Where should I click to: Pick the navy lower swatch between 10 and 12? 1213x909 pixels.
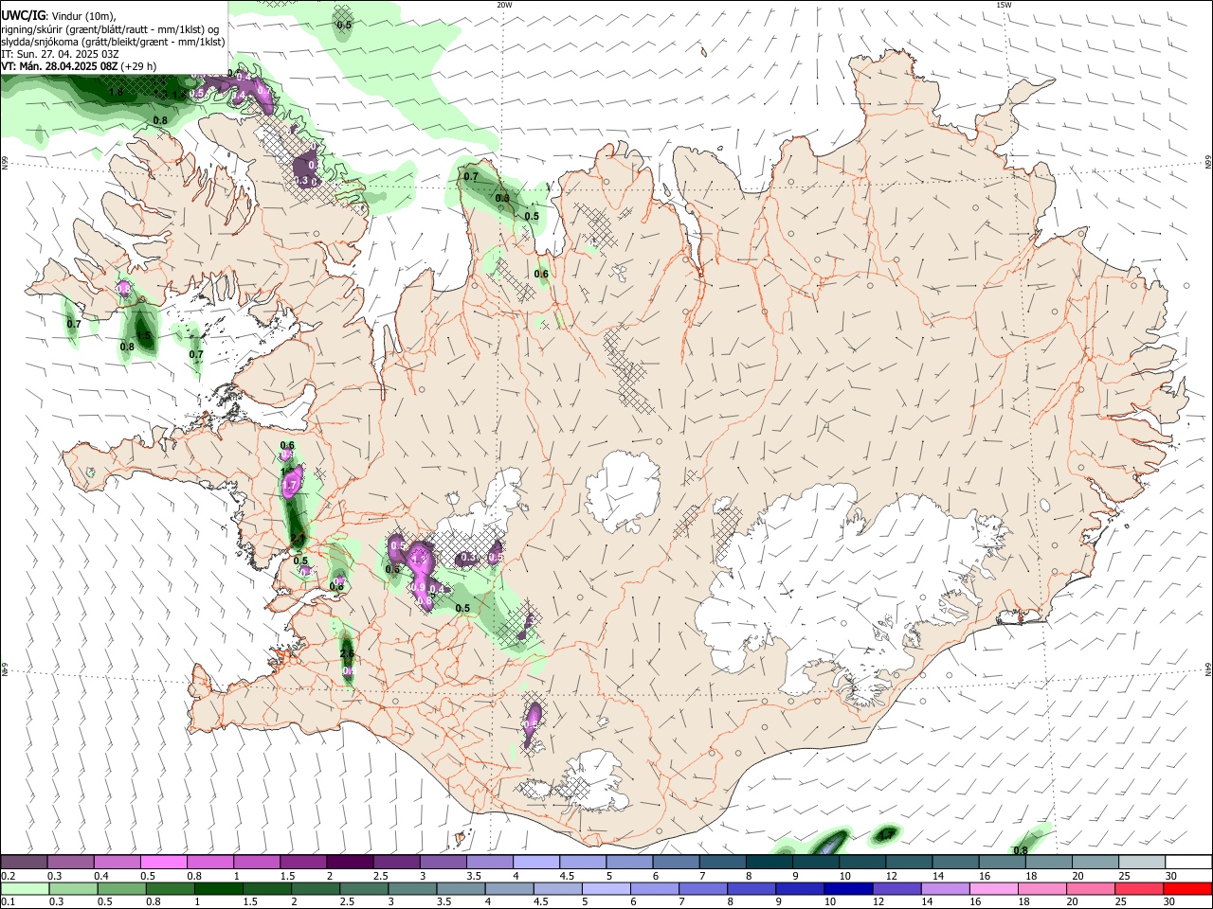(847, 888)
